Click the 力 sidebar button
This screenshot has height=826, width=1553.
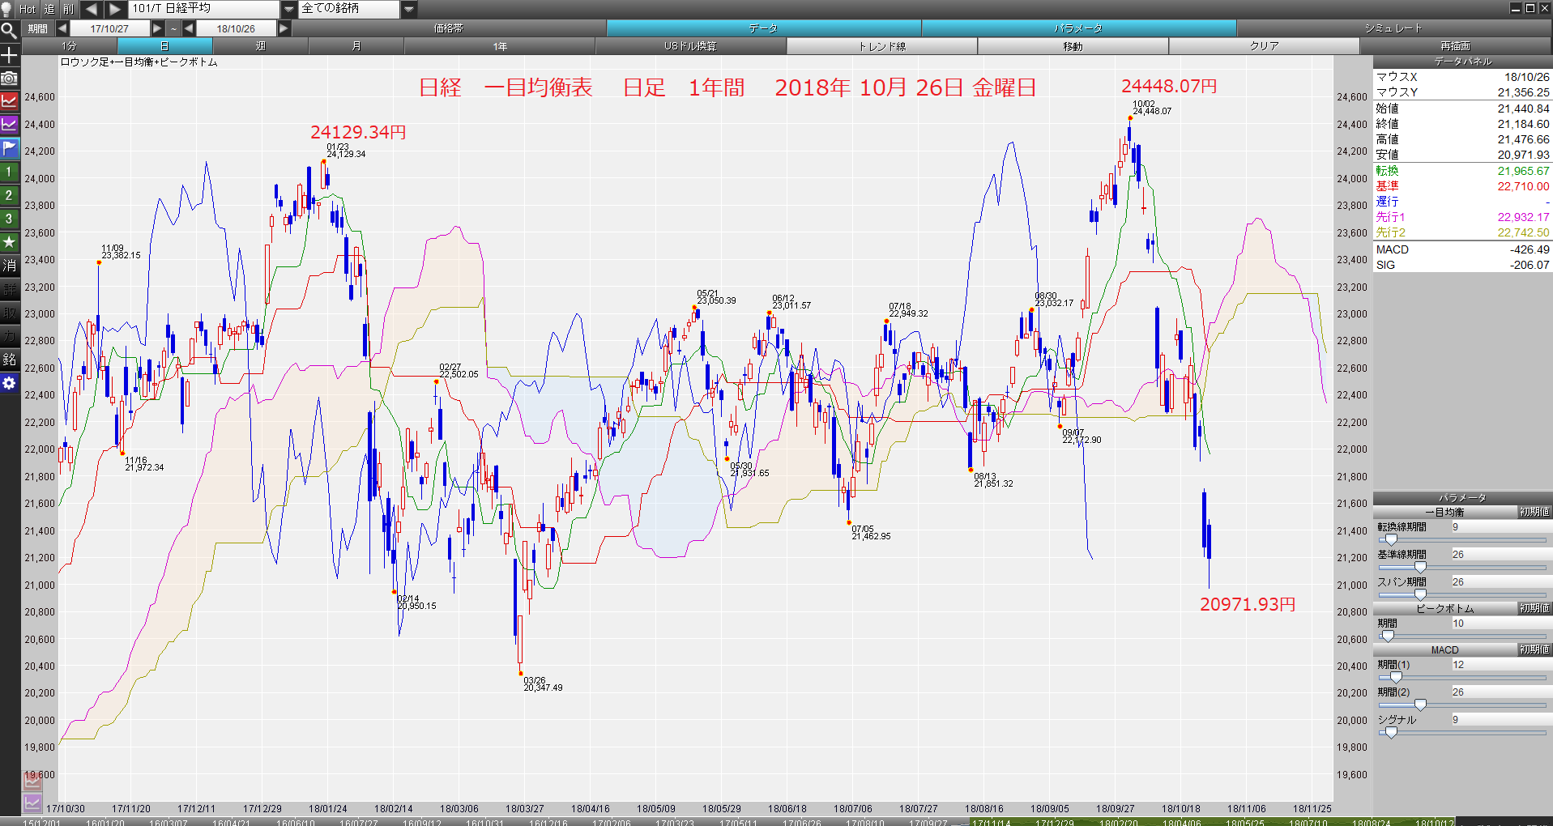(x=9, y=336)
